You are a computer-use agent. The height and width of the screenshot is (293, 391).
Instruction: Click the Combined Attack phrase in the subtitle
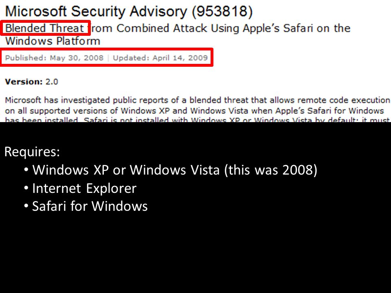click(x=162, y=28)
